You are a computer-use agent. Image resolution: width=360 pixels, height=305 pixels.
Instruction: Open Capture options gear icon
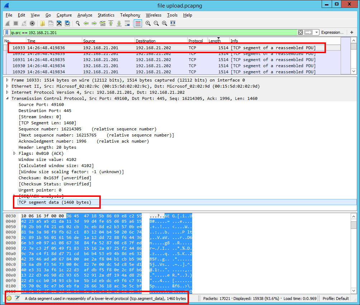pyautogui.click(x=32, y=23)
